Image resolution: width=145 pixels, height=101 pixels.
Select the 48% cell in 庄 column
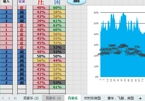pyautogui.click(x=41, y=52)
